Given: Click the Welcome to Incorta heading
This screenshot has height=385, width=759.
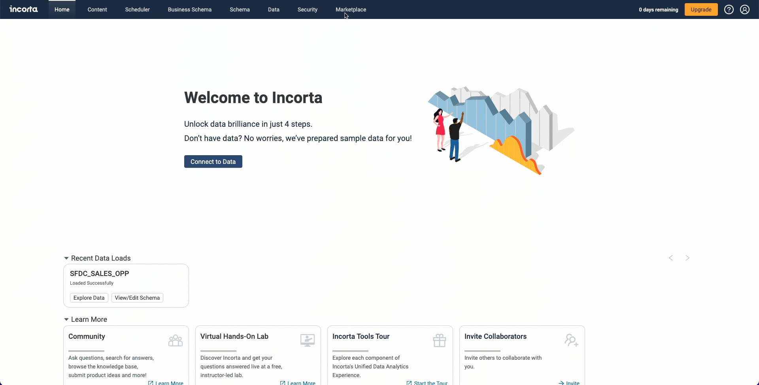Looking at the screenshot, I should [x=253, y=98].
